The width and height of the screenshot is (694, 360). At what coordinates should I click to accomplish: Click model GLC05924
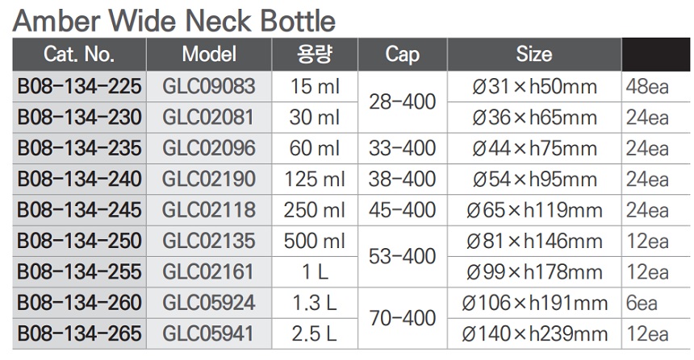click(x=208, y=303)
